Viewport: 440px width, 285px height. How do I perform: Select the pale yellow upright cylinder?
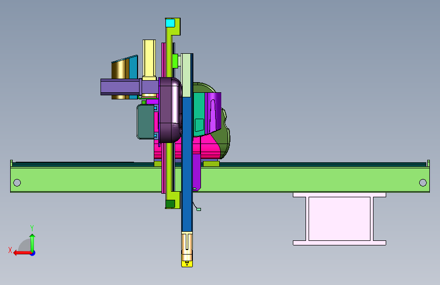[x=149, y=59]
